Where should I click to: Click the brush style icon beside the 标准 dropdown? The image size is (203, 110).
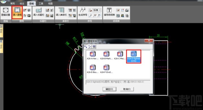tap(90, 10)
